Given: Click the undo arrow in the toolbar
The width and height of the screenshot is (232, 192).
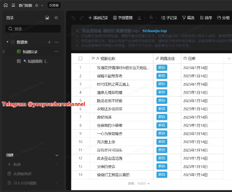Looking at the screenshot, I should click(73, 18).
